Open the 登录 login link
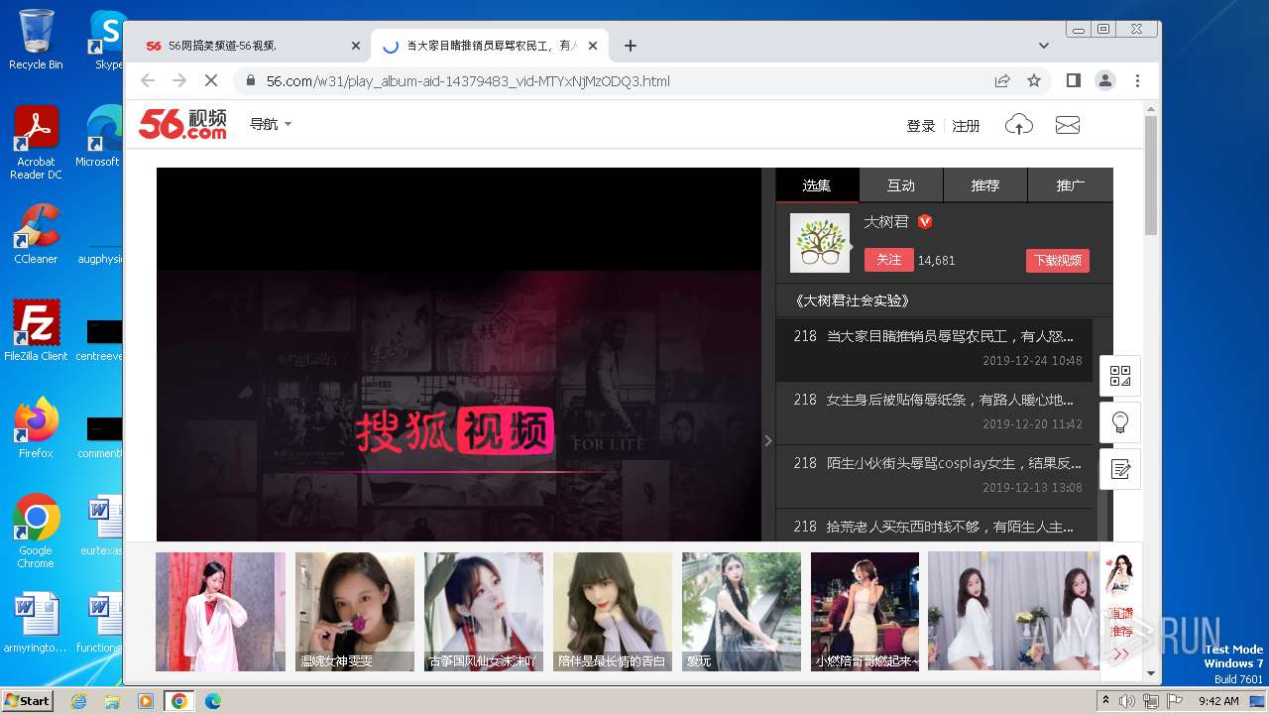1269x714 pixels. pos(921,126)
